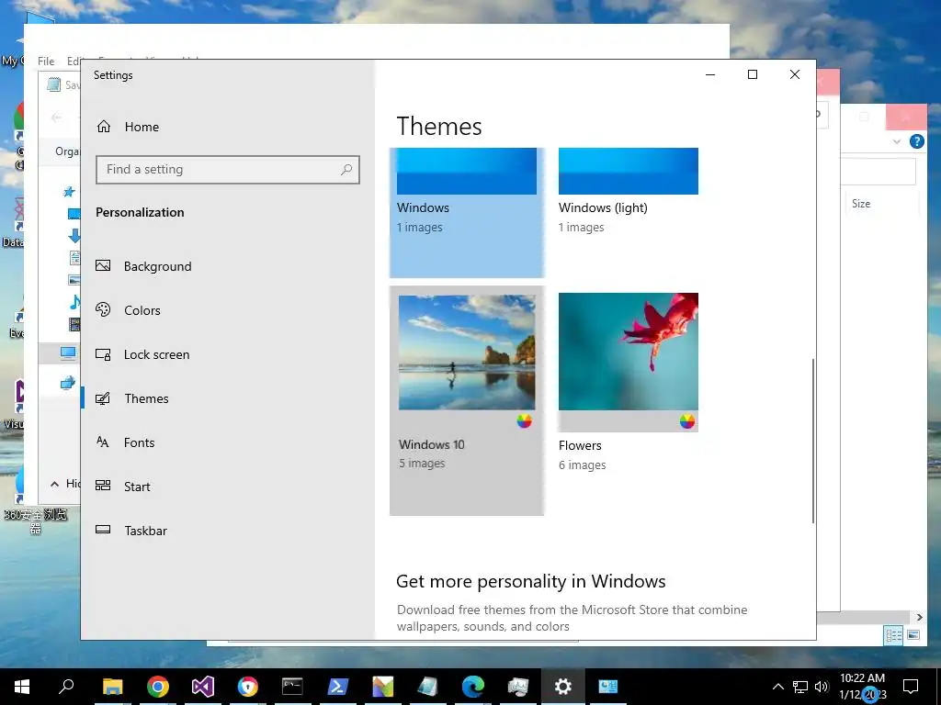Image resolution: width=941 pixels, height=705 pixels.
Task: Click the blue help icon in background window
Action: tap(916, 141)
